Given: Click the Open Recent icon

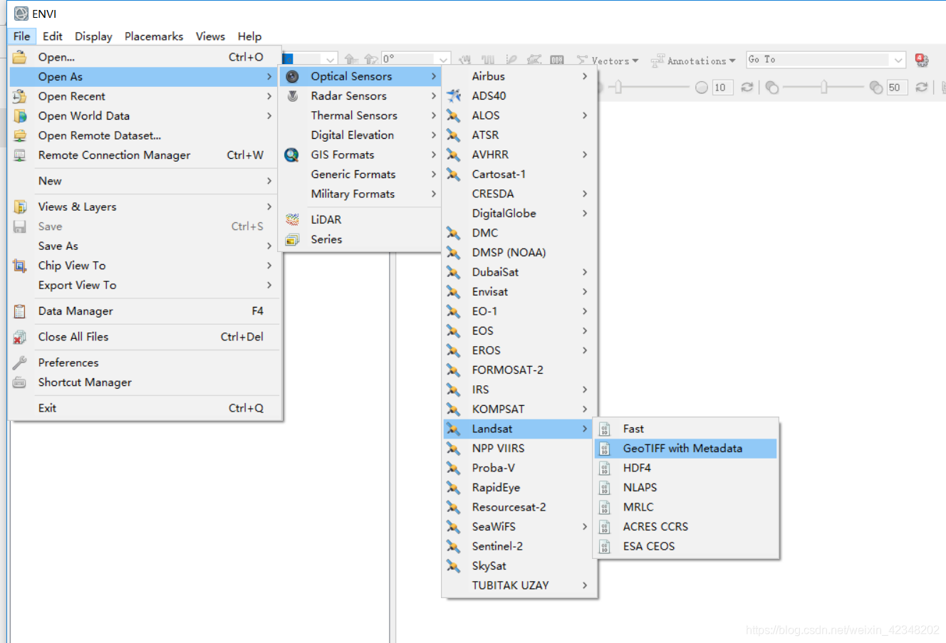Looking at the screenshot, I should (x=20, y=96).
